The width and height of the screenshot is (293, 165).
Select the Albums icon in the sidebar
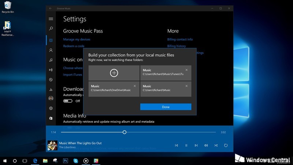pyautogui.click(x=51, y=40)
